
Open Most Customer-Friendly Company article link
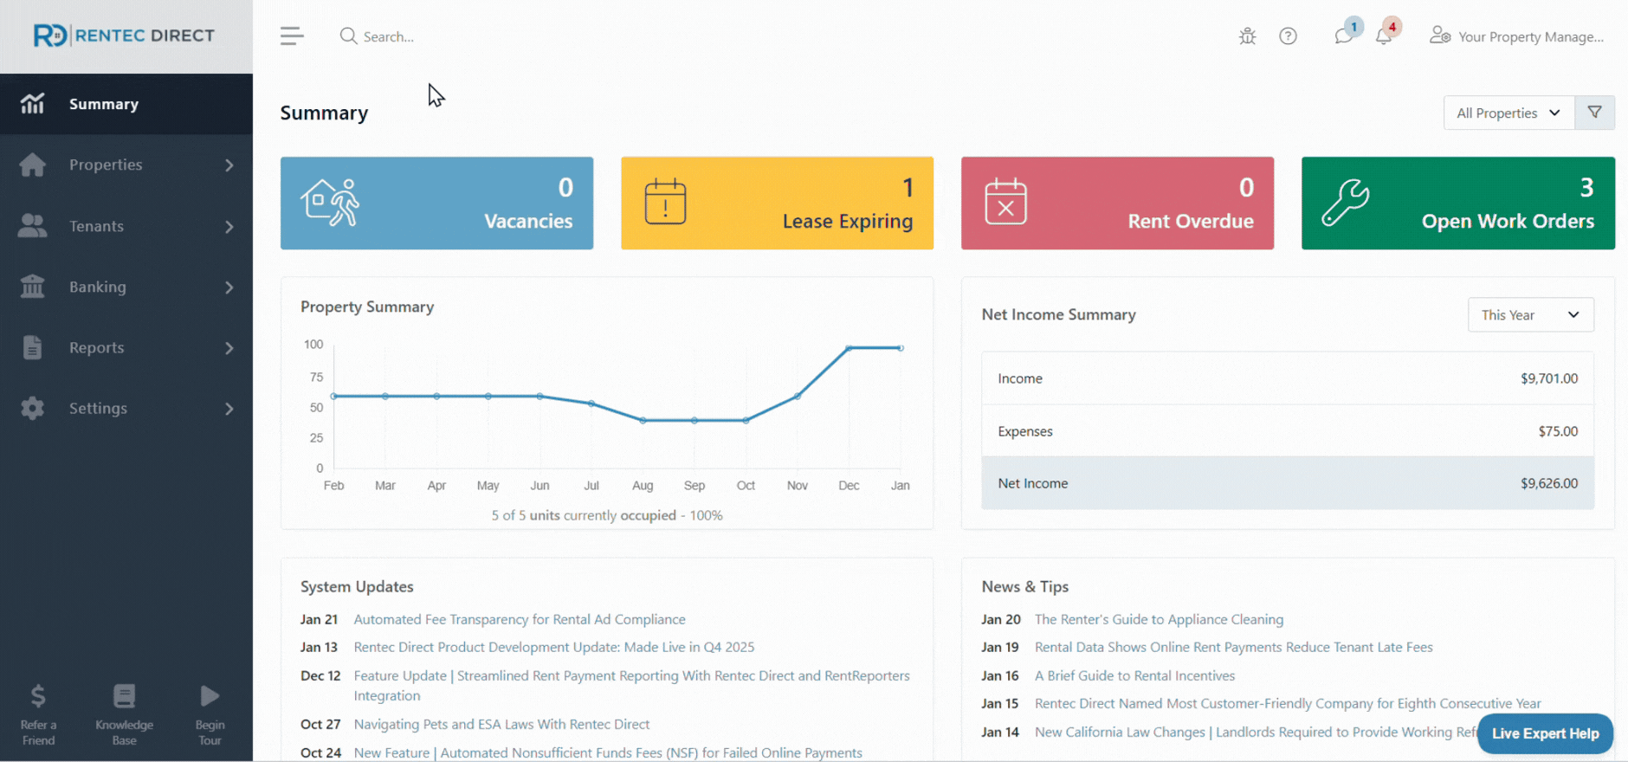(x=1288, y=703)
